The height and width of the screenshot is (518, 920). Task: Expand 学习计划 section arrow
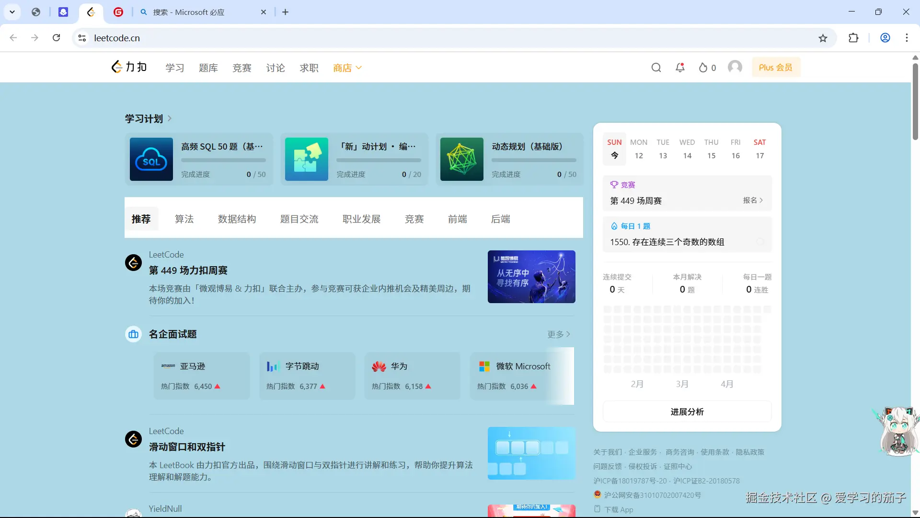[x=170, y=118]
